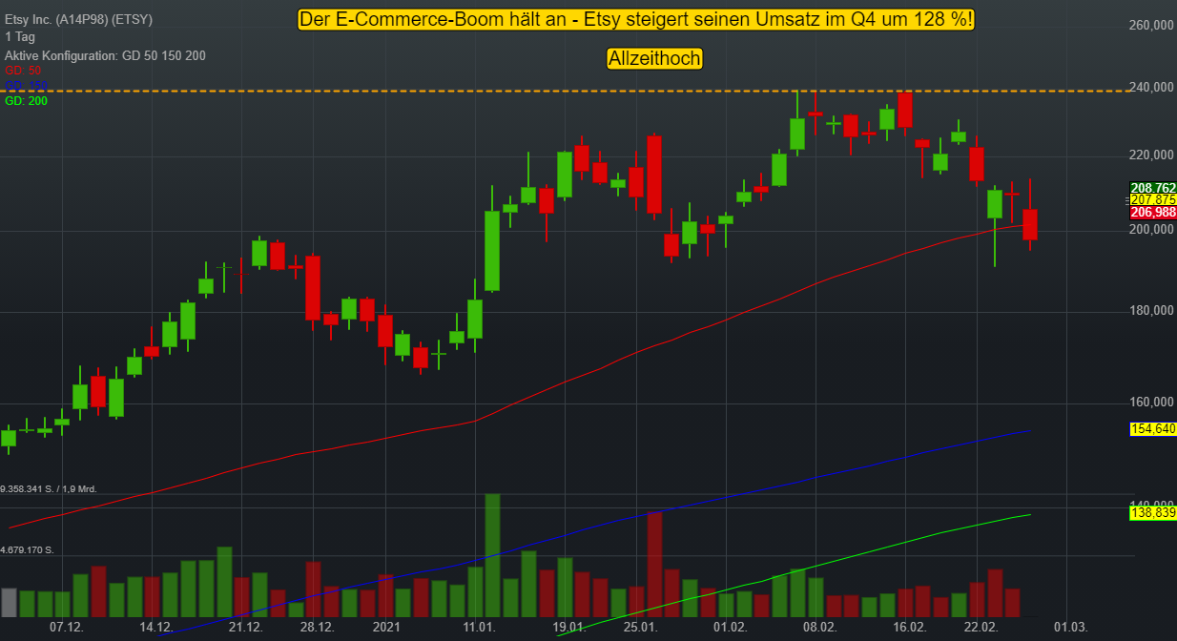This screenshot has width=1177, height=641.
Task: Click the '14.12.' date axis label
Action: pos(156,628)
